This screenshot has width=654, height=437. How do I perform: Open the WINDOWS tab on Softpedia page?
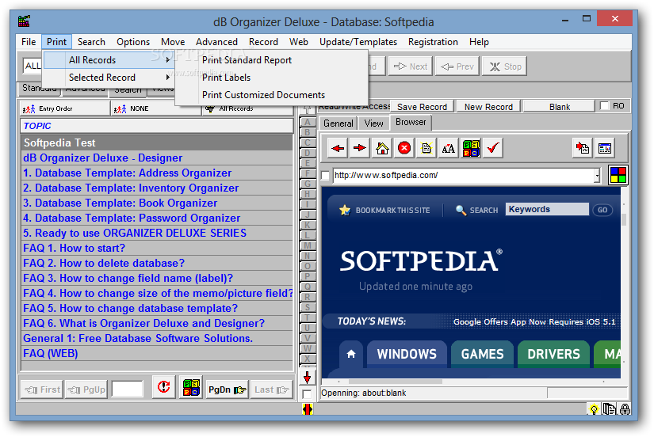coord(407,354)
